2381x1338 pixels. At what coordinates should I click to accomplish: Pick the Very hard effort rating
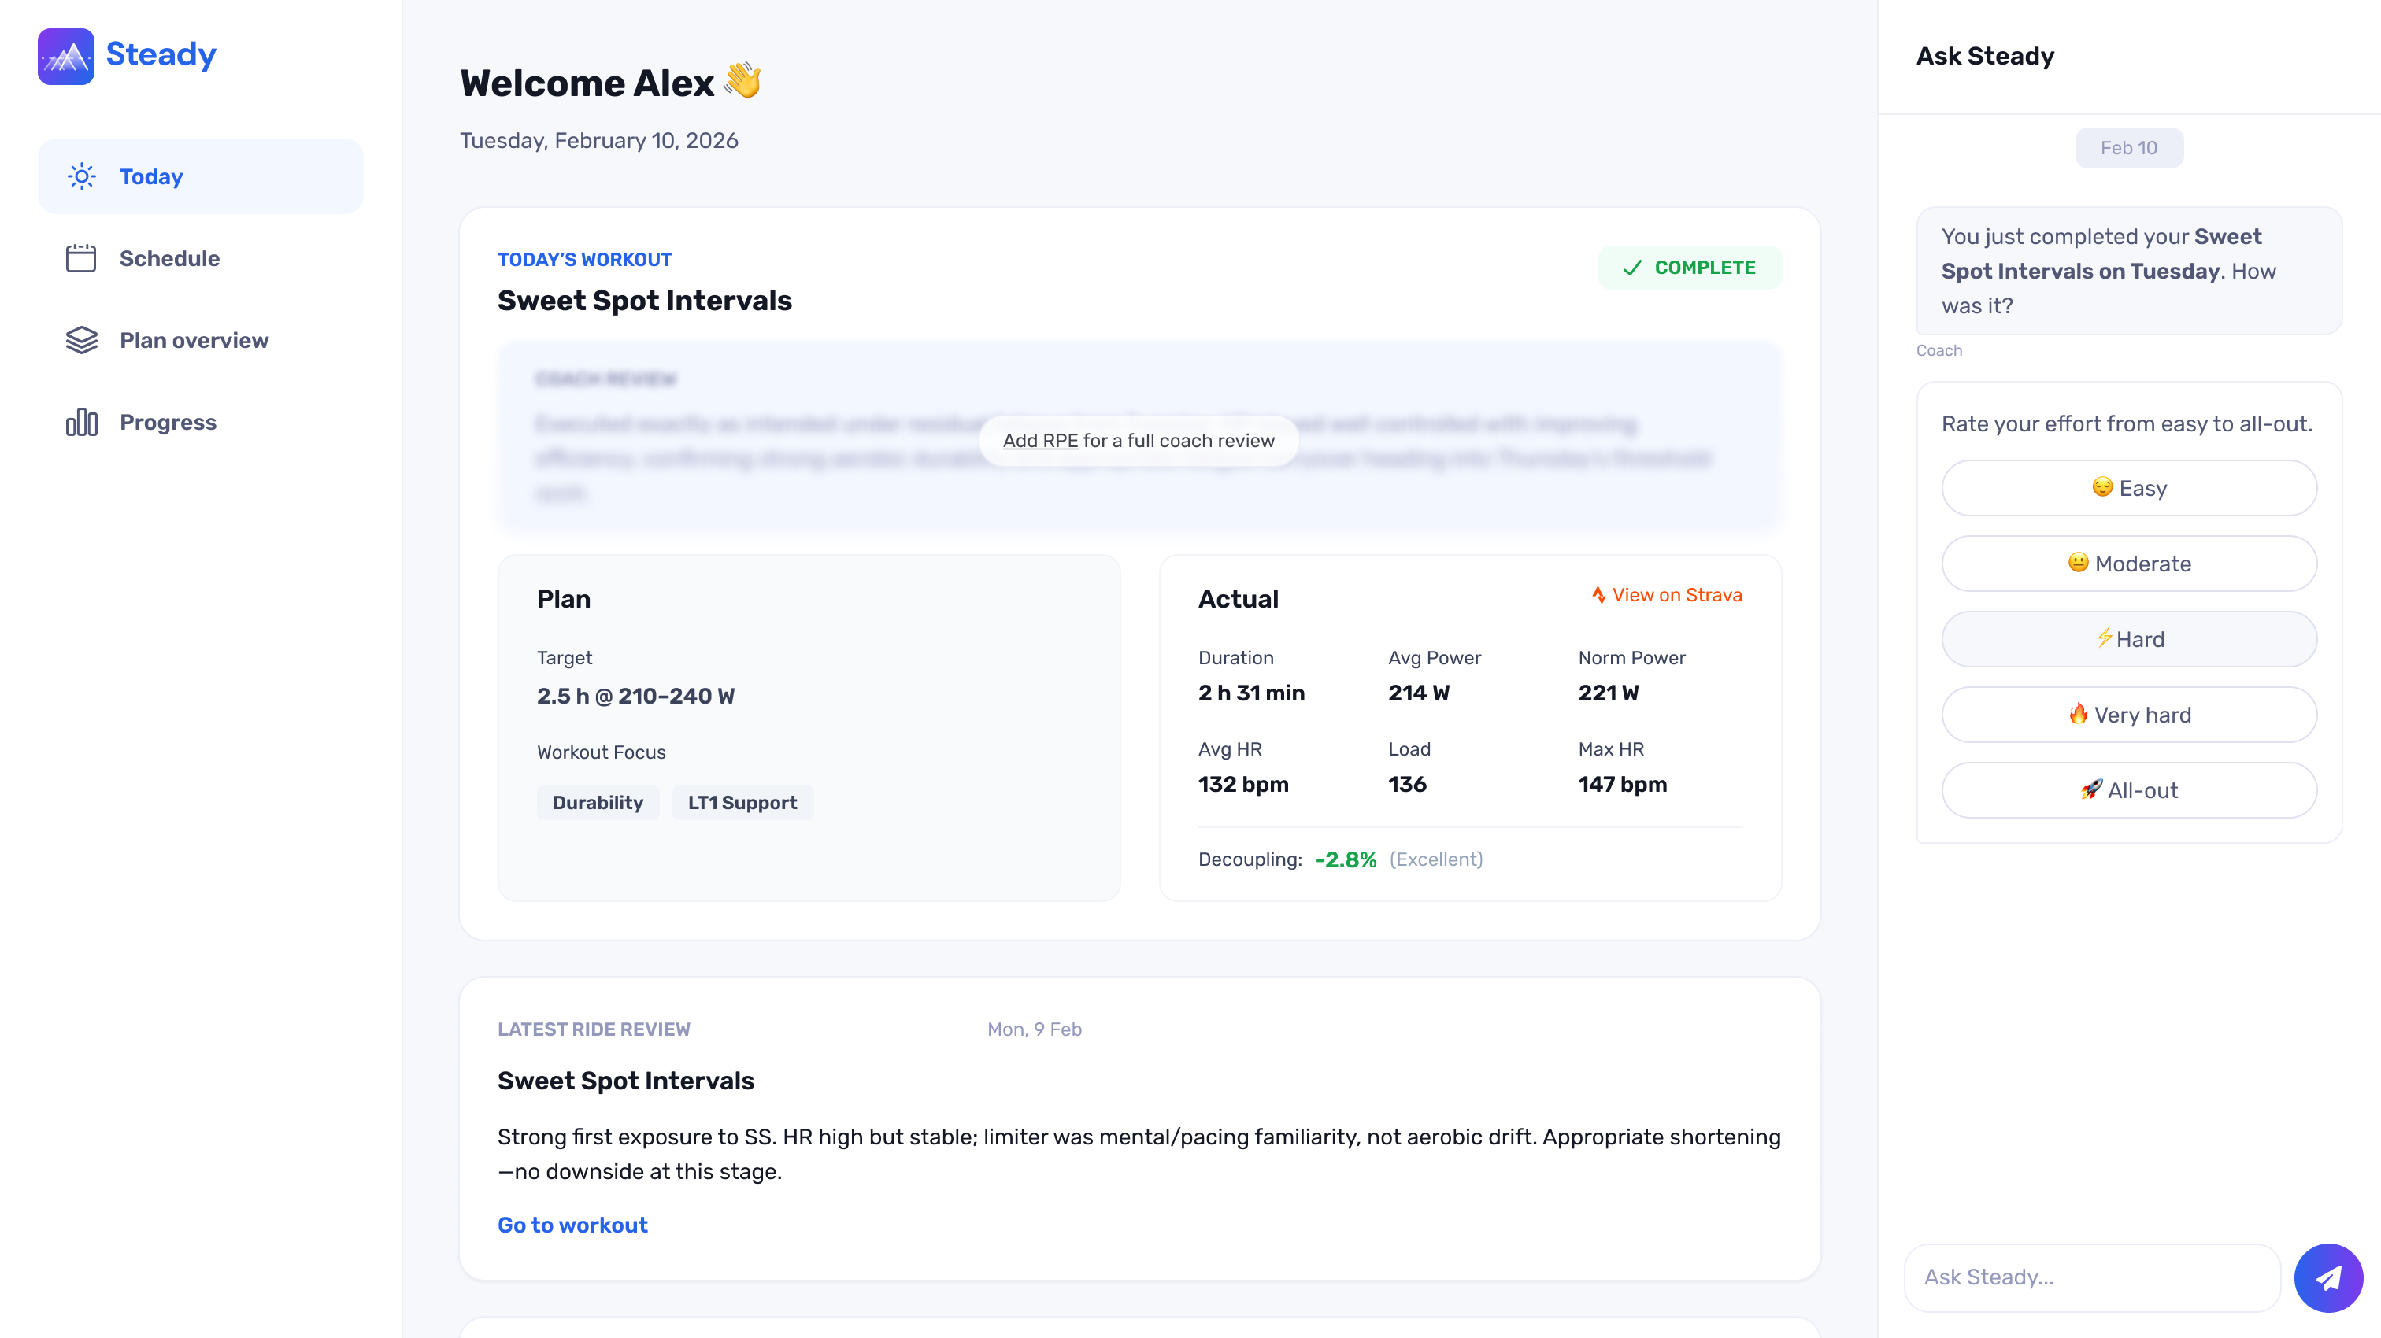2129,715
